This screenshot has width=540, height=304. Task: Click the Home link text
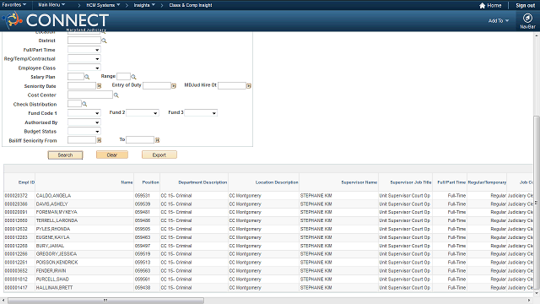(x=494, y=6)
